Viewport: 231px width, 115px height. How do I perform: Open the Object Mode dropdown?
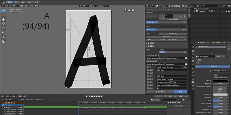click(12, 5)
